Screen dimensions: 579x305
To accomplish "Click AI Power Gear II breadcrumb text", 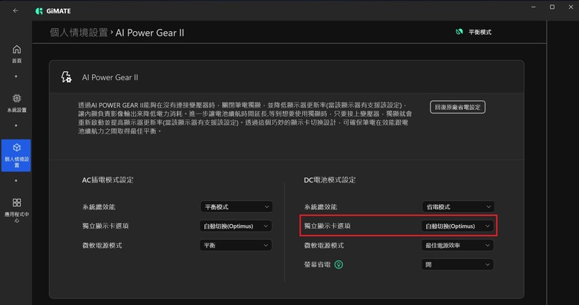I will (149, 33).
